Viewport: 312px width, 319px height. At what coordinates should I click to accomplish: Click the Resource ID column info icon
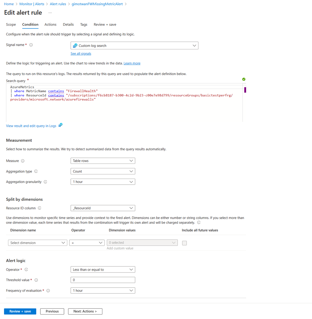(40, 208)
